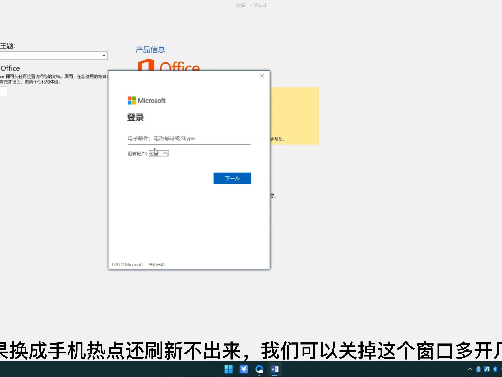Open the USB safely-remove icon in system tray
The width and height of the screenshot is (502, 377).
[478, 369]
